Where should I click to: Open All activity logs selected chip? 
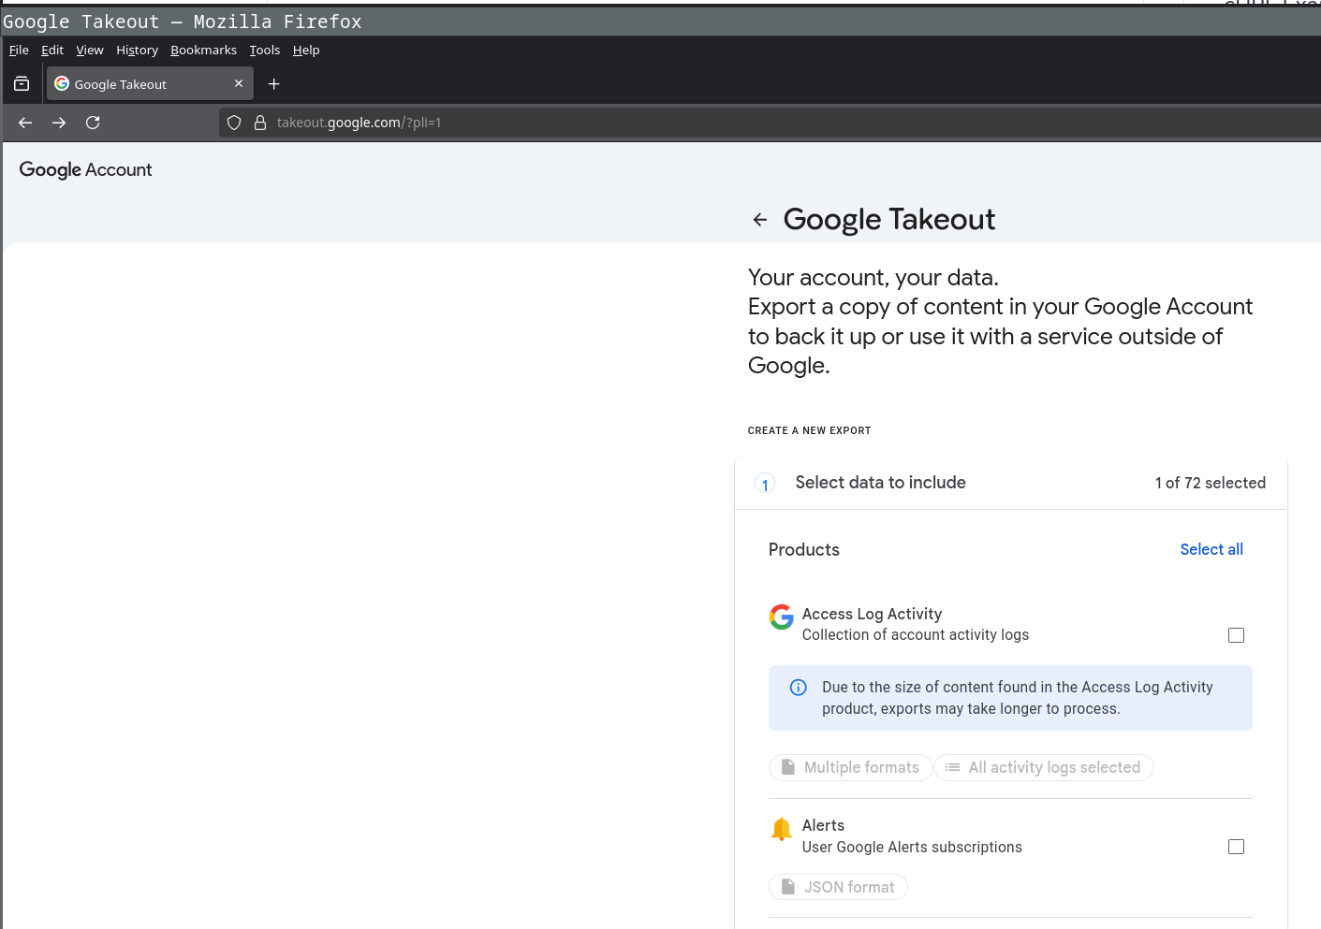(x=1043, y=767)
